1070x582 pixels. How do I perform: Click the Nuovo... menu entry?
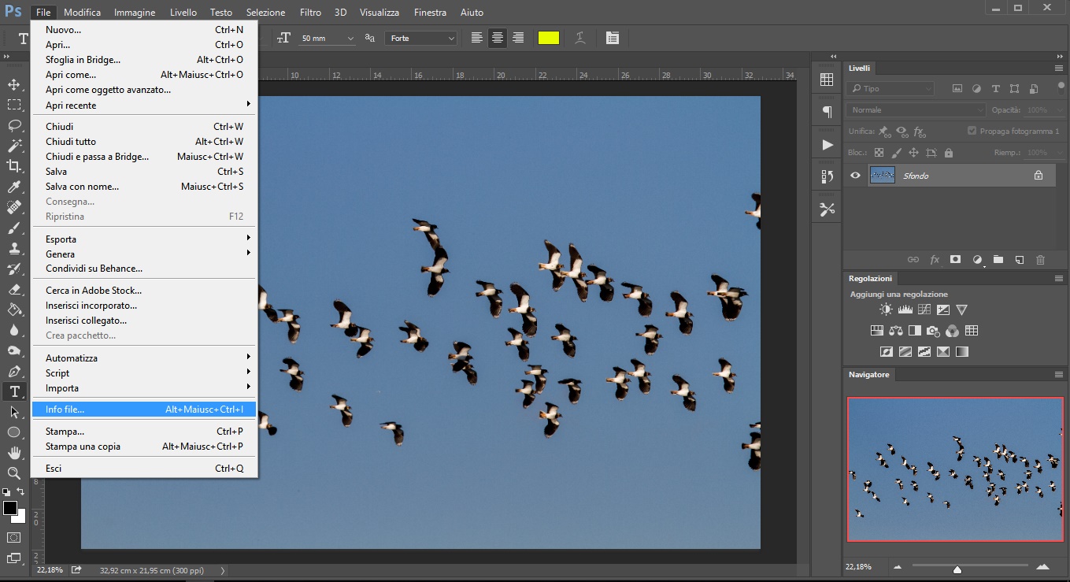[143, 29]
